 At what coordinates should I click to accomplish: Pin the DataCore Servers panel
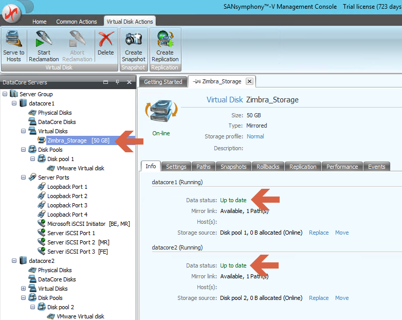click(117, 82)
